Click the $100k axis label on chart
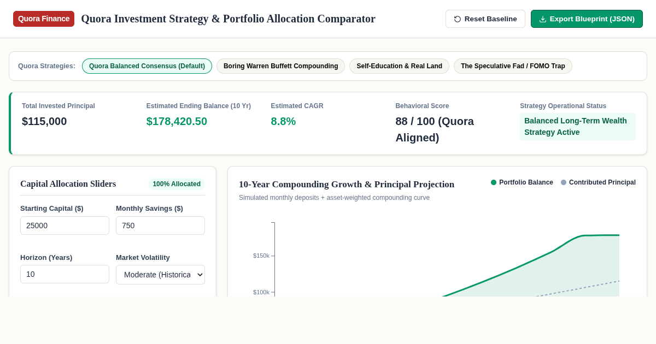 tap(261, 292)
